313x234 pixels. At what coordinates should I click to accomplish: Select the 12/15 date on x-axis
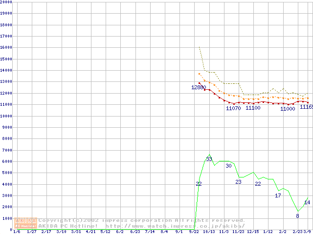click(x=253, y=232)
